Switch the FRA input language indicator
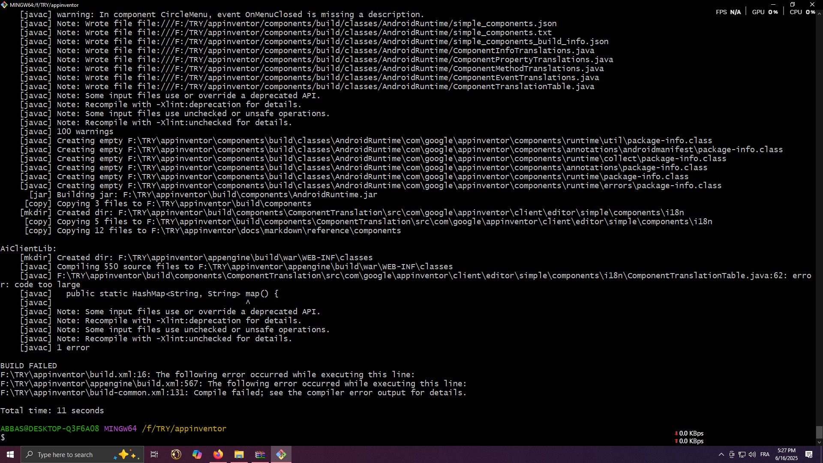The image size is (823, 463). coord(765,454)
